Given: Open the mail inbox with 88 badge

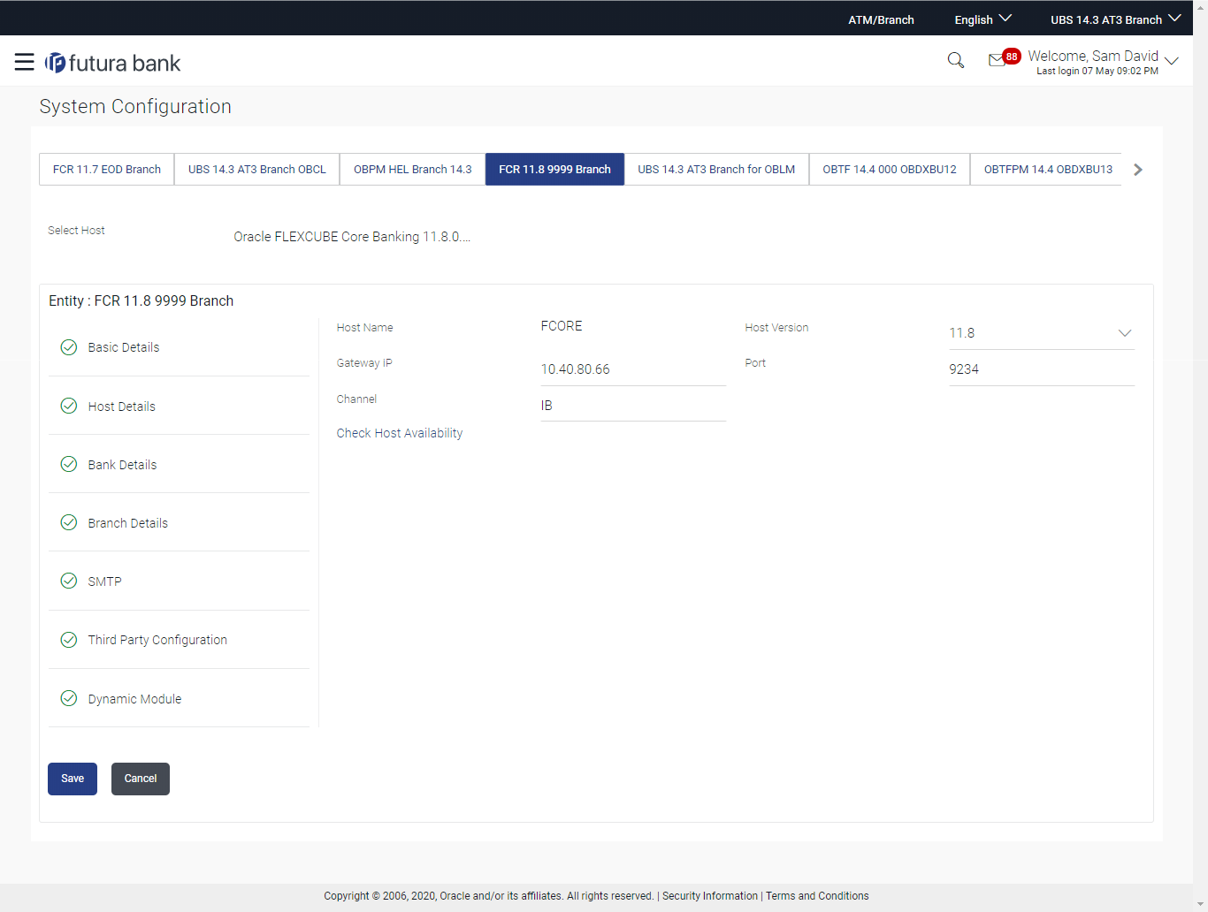Looking at the screenshot, I should (x=1004, y=58).
